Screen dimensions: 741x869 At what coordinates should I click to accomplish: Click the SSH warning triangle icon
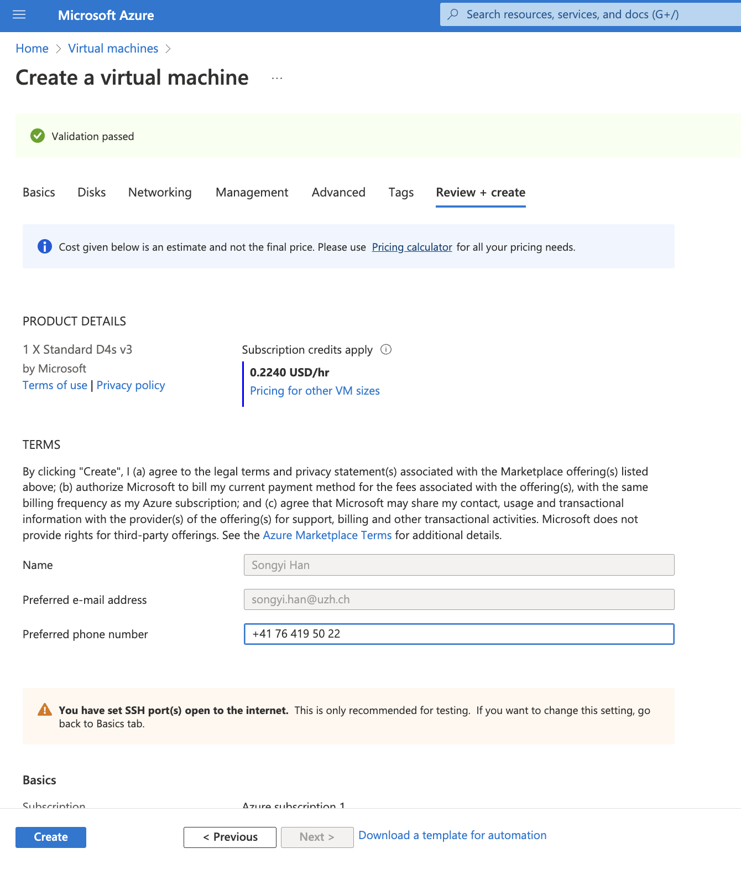(x=45, y=710)
